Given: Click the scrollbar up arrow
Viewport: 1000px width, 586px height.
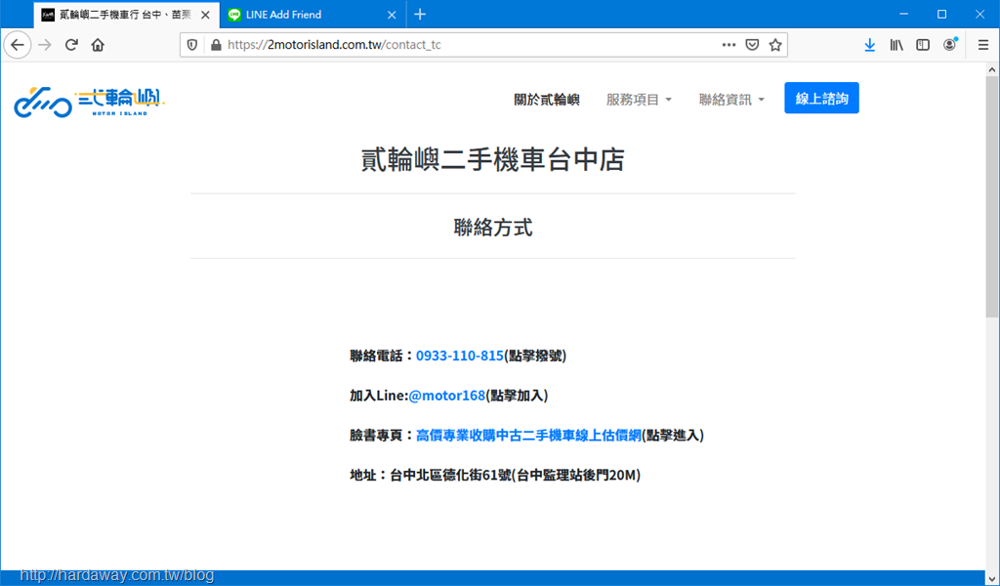Looking at the screenshot, I should [992, 69].
